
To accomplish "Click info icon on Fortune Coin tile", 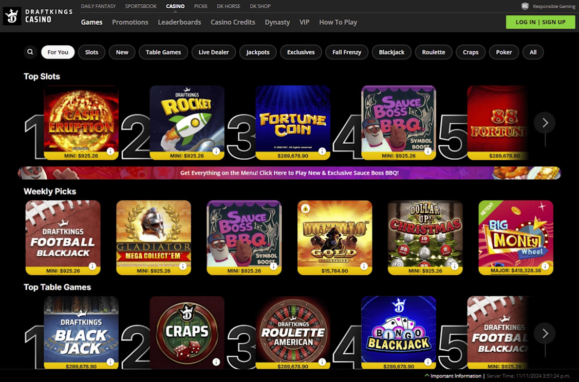I will (x=322, y=151).
